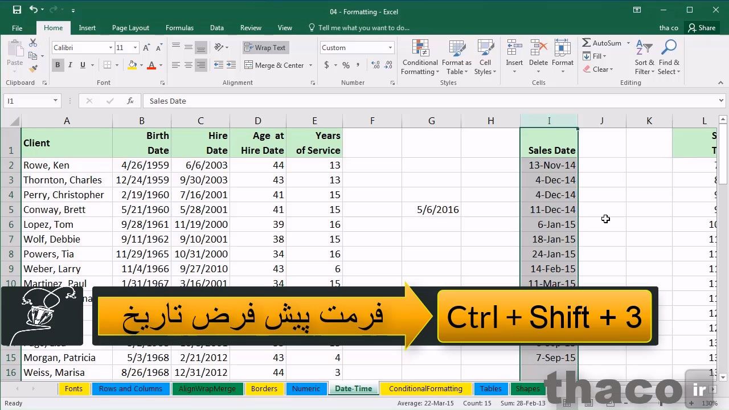Click the Borders icon in Font group
Image resolution: width=729 pixels, height=410 pixels.
[108, 65]
